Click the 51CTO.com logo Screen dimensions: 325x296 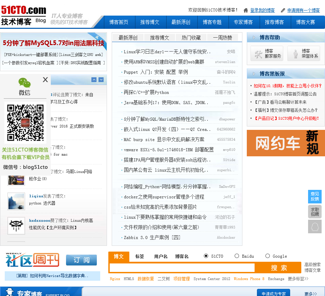24,10
